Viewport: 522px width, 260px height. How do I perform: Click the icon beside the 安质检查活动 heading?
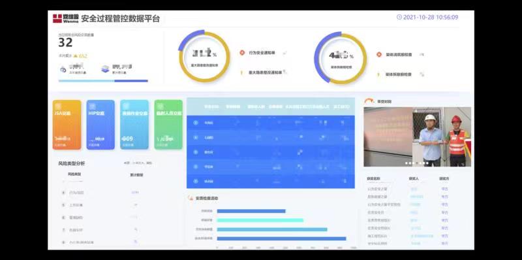[x=191, y=198]
